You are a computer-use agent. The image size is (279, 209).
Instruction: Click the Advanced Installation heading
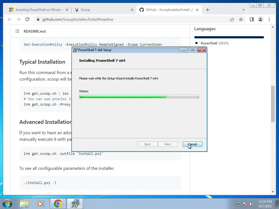click(46, 122)
